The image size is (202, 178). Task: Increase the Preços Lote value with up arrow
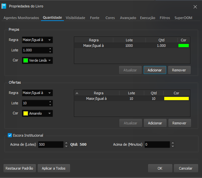point(50,49)
